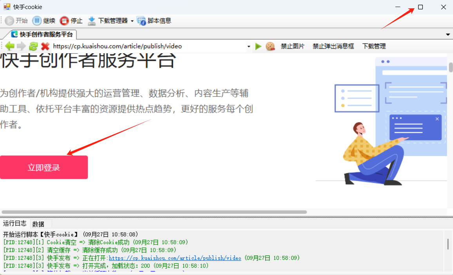Open 下载管理 in the address toolbar
The image size is (453, 275).
coord(374,46)
